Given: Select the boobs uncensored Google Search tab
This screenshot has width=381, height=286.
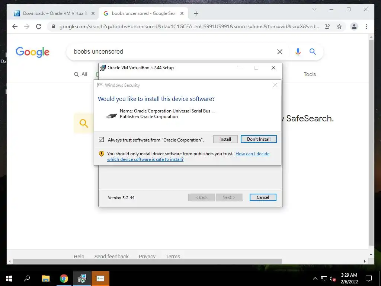Looking at the screenshot, I should coord(143,13).
